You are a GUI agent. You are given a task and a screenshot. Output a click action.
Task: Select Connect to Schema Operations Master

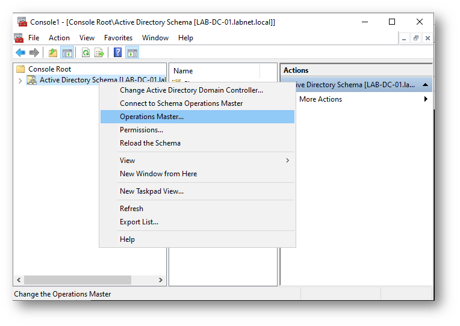tap(197, 103)
